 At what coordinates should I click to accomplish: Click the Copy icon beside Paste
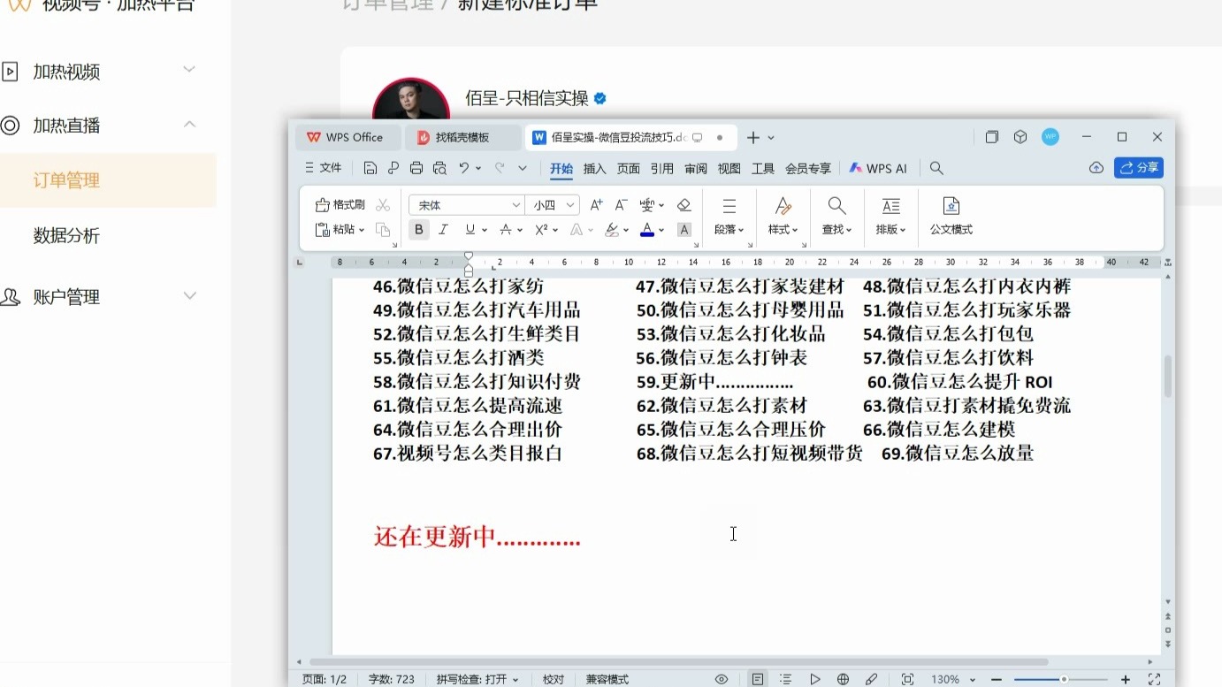coord(383,230)
